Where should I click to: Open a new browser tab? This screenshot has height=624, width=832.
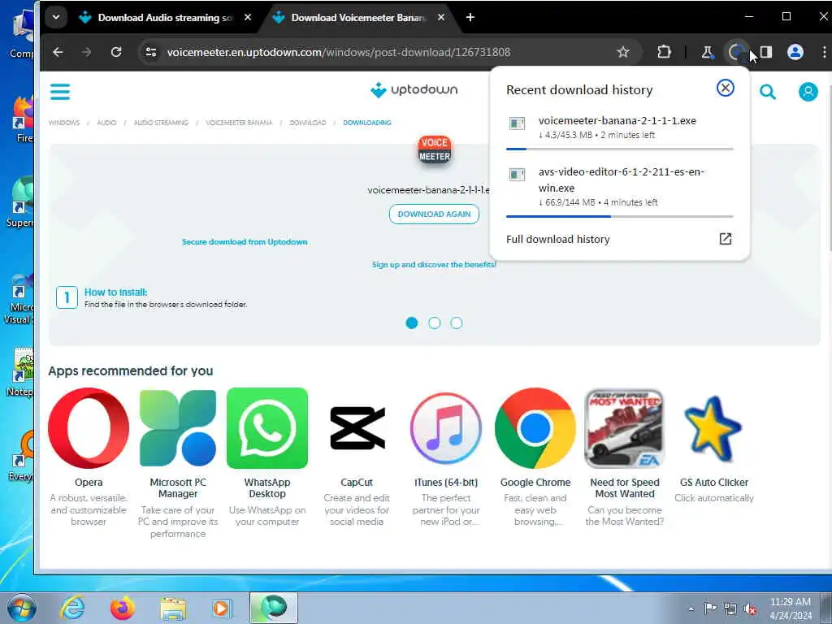point(470,18)
